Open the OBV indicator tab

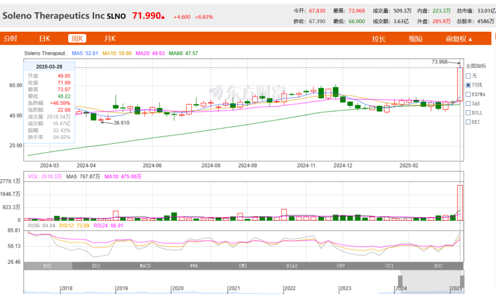(341, 266)
